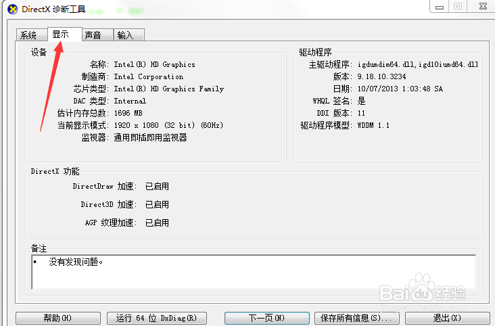Select the 显示 tab
Screen dimensions: 495x326
click(x=65, y=34)
